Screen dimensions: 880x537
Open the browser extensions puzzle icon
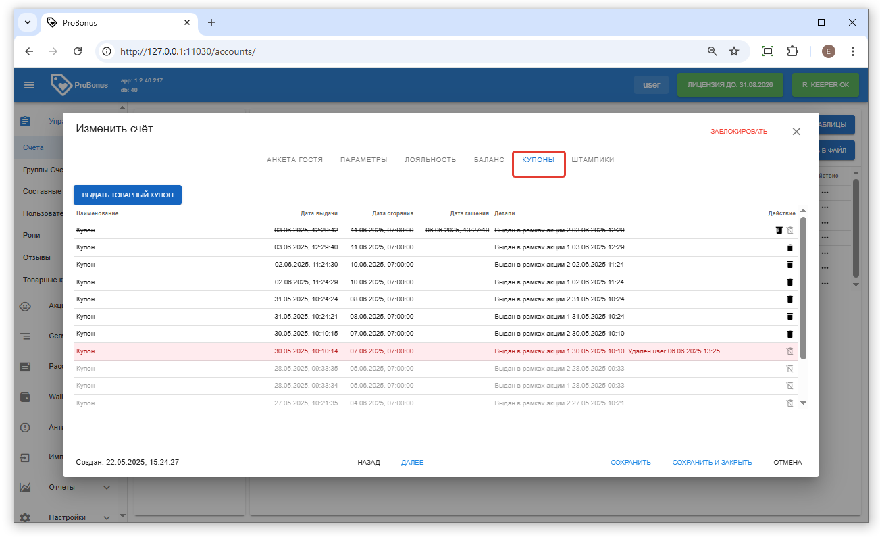pos(792,51)
